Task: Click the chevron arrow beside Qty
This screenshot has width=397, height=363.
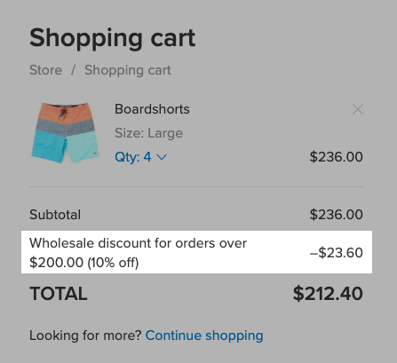Action: [x=162, y=157]
